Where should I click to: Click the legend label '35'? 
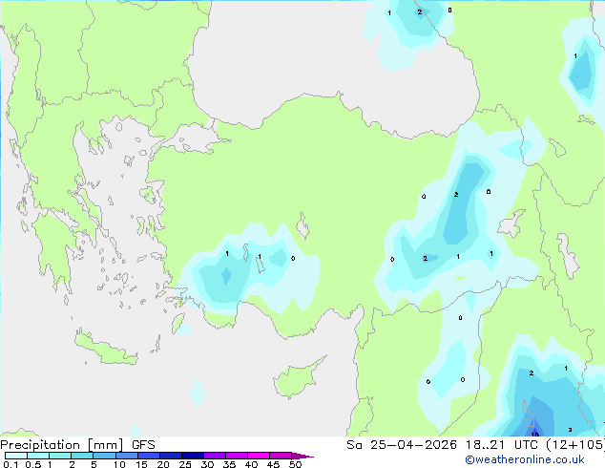229,464
